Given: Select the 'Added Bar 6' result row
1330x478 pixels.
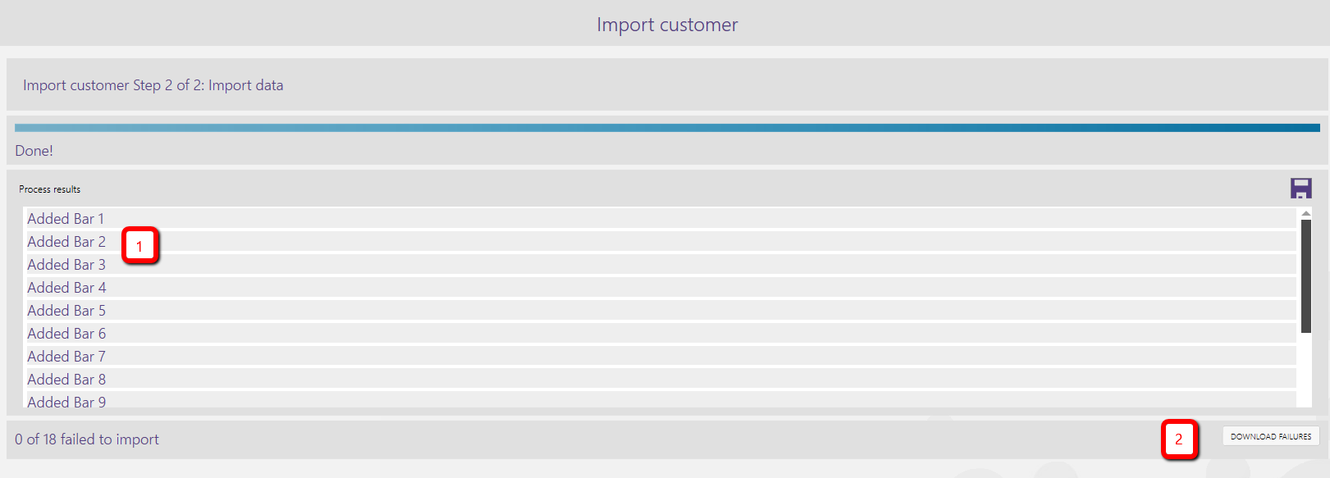Looking at the screenshot, I should (x=660, y=334).
